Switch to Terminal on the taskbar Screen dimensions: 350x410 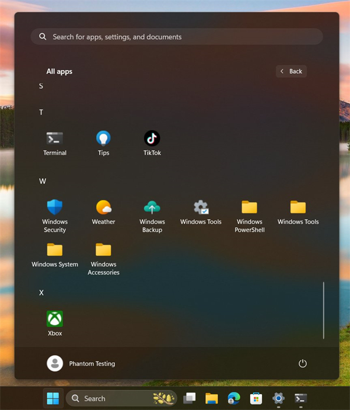pos(300,398)
